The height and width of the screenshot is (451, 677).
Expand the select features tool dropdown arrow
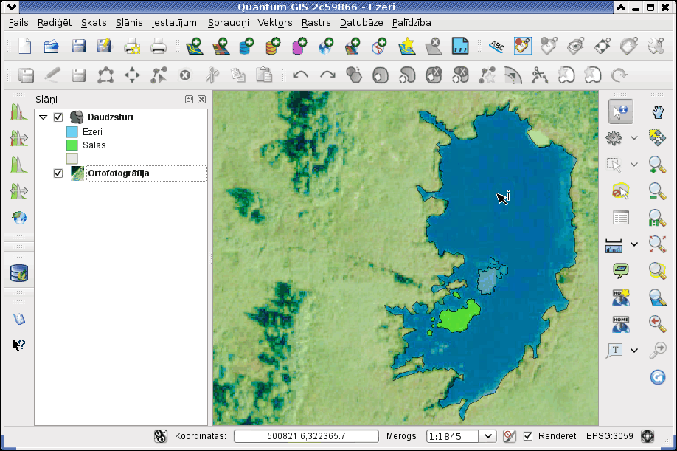(x=633, y=165)
